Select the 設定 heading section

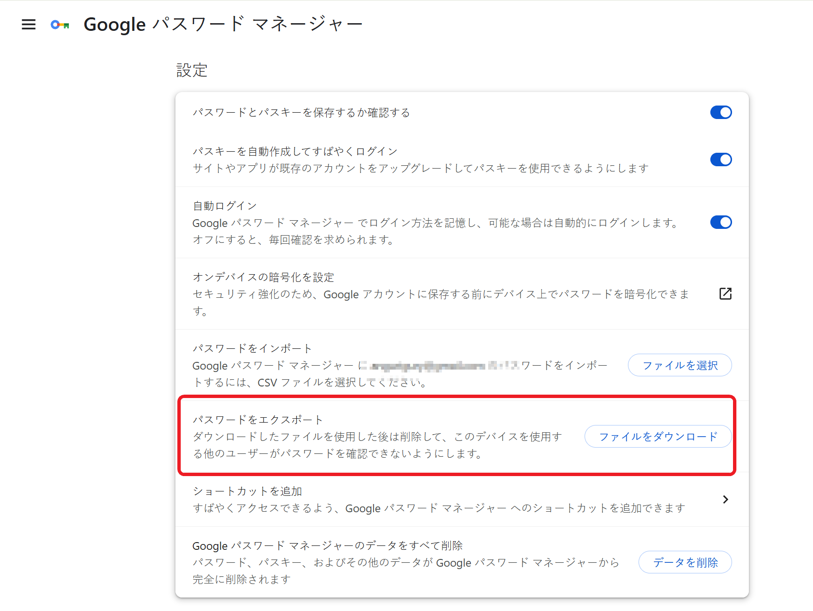click(191, 70)
